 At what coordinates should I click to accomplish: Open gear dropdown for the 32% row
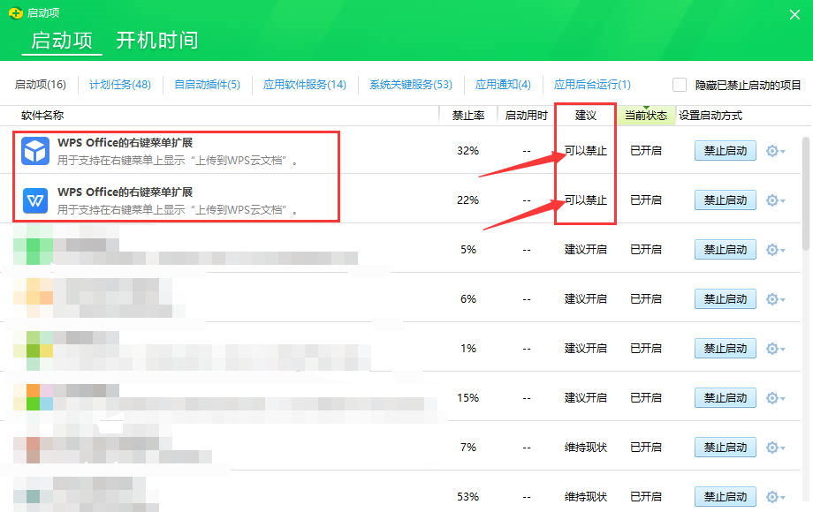tap(775, 151)
